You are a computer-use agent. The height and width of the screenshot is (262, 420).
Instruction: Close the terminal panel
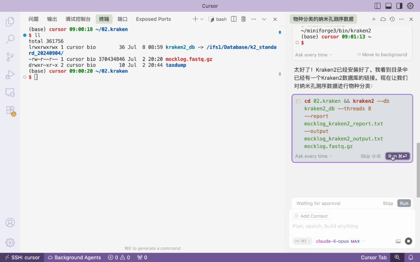click(x=275, y=19)
